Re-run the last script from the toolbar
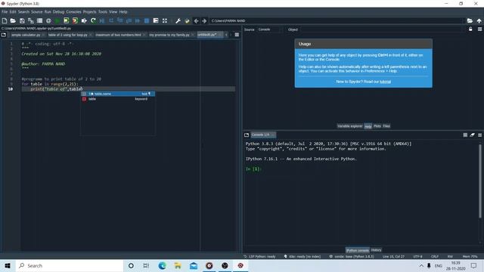Viewport: 484px width, 272px height. tap(93, 20)
